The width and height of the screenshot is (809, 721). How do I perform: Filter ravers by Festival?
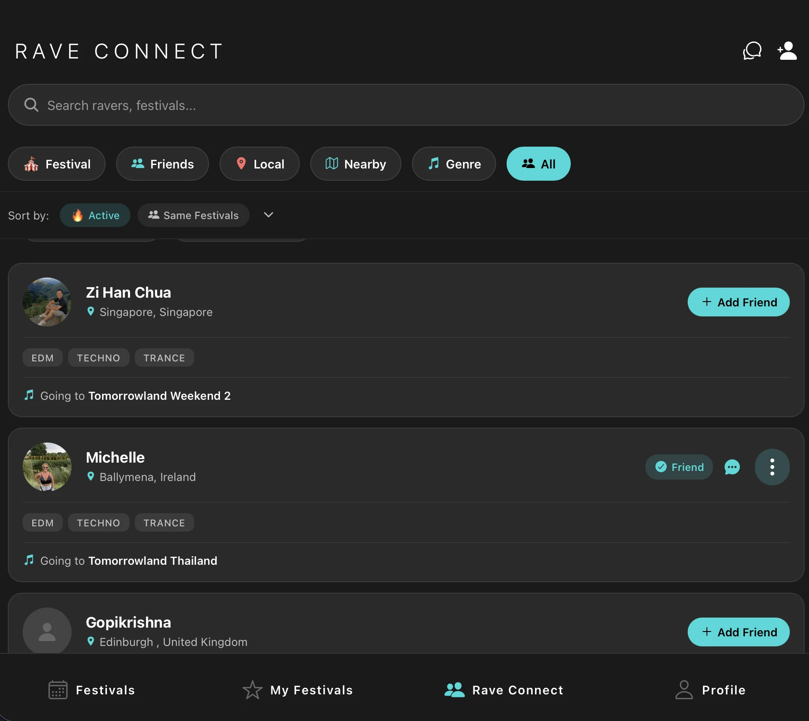click(57, 164)
